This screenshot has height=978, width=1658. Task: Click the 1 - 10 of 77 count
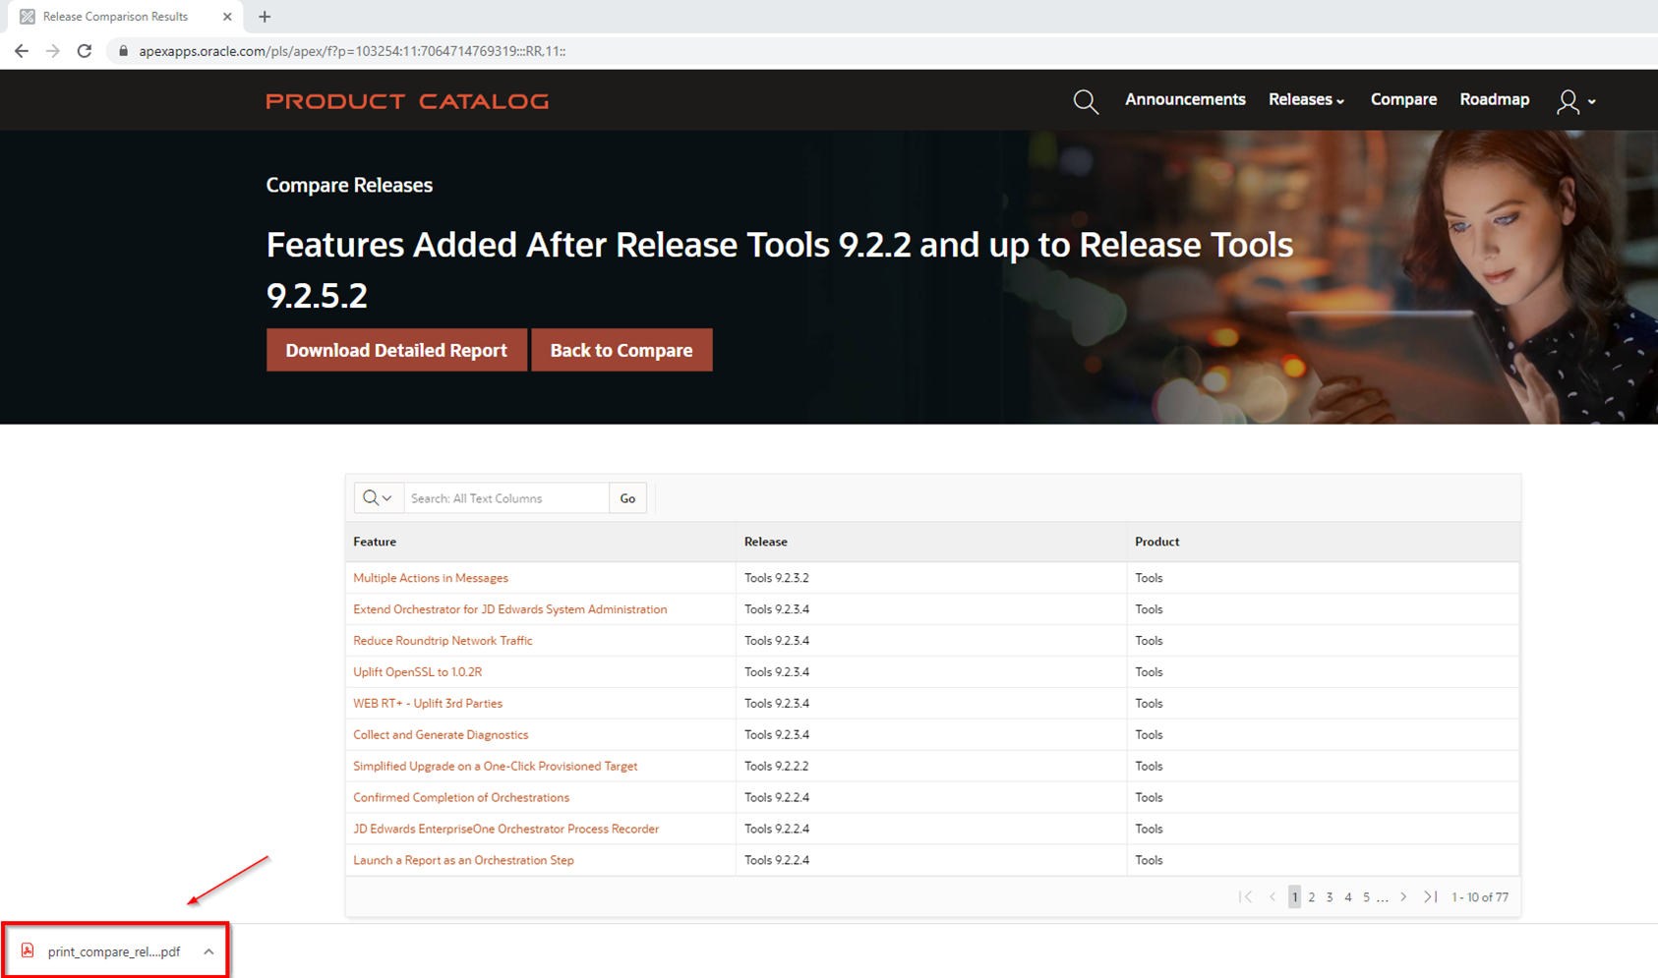tap(1480, 896)
